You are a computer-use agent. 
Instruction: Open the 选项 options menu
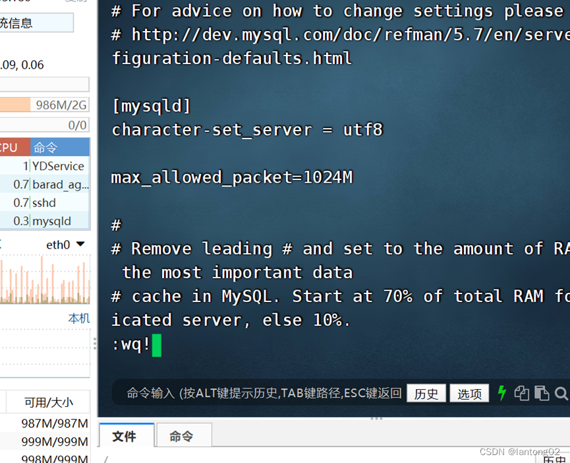click(x=469, y=393)
